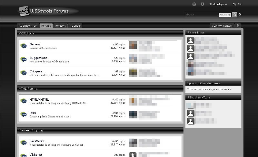Click the search magnifier button

pyautogui.click(x=235, y=14)
